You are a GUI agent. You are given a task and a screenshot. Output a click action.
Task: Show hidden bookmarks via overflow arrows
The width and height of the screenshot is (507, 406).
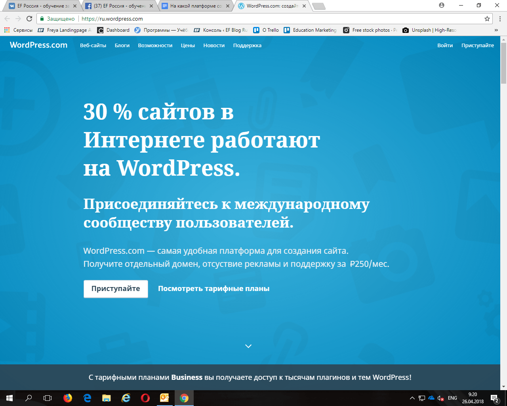pyautogui.click(x=496, y=30)
